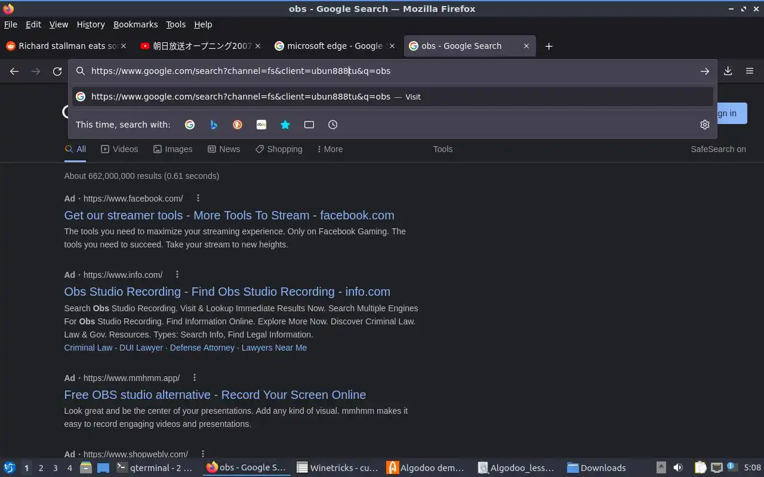Show Shopping search results
The image size is (764, 477).
pos(279,149)
